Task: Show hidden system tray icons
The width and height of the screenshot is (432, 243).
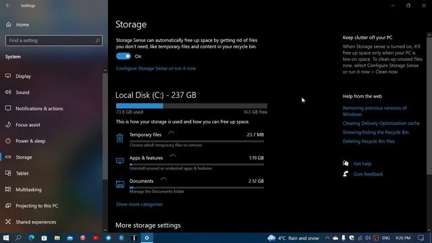Action: pyautogui.click(x=327, y=238)
